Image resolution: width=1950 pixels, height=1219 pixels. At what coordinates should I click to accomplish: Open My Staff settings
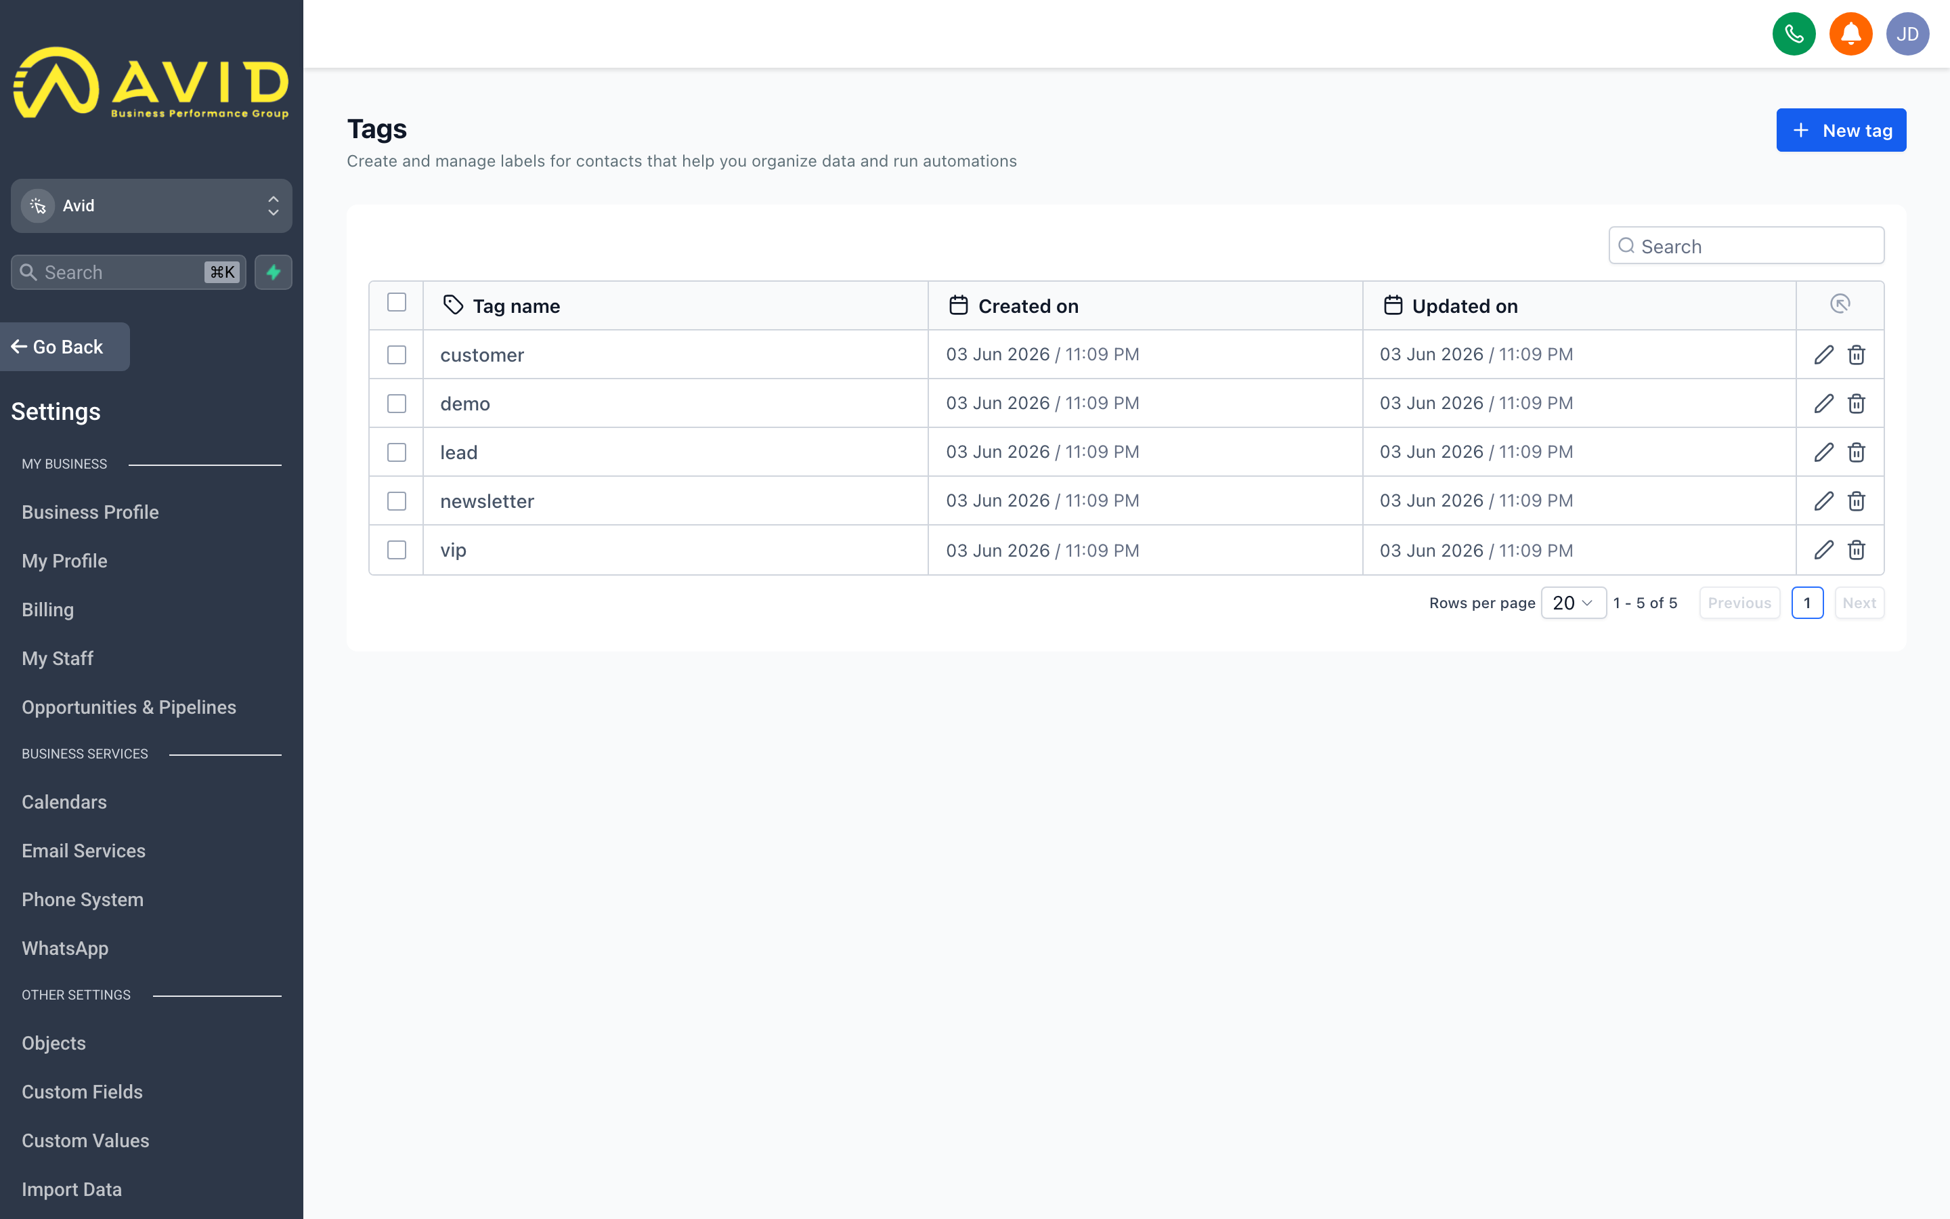[57, 659]
